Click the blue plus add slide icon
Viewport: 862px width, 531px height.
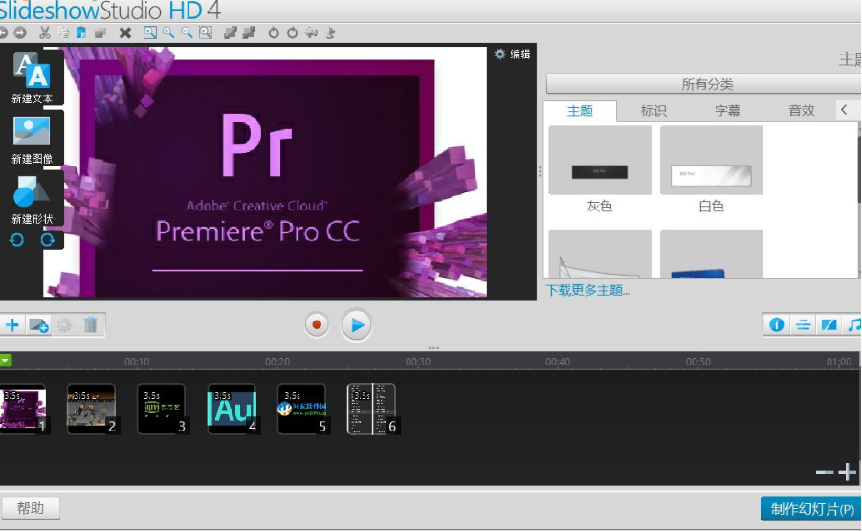point(12,325)
